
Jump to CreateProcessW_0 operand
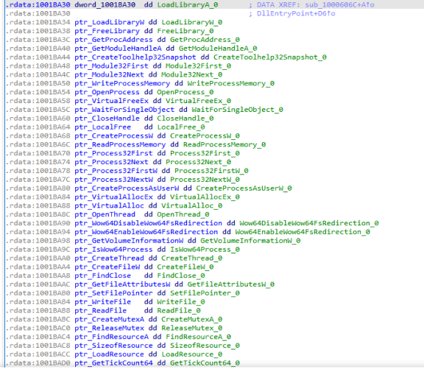[x=205, y=136]
